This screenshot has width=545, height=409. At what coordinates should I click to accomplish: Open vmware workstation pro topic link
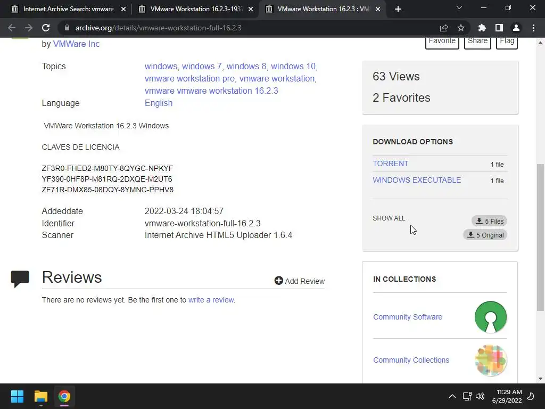click(x=189, y=79)
